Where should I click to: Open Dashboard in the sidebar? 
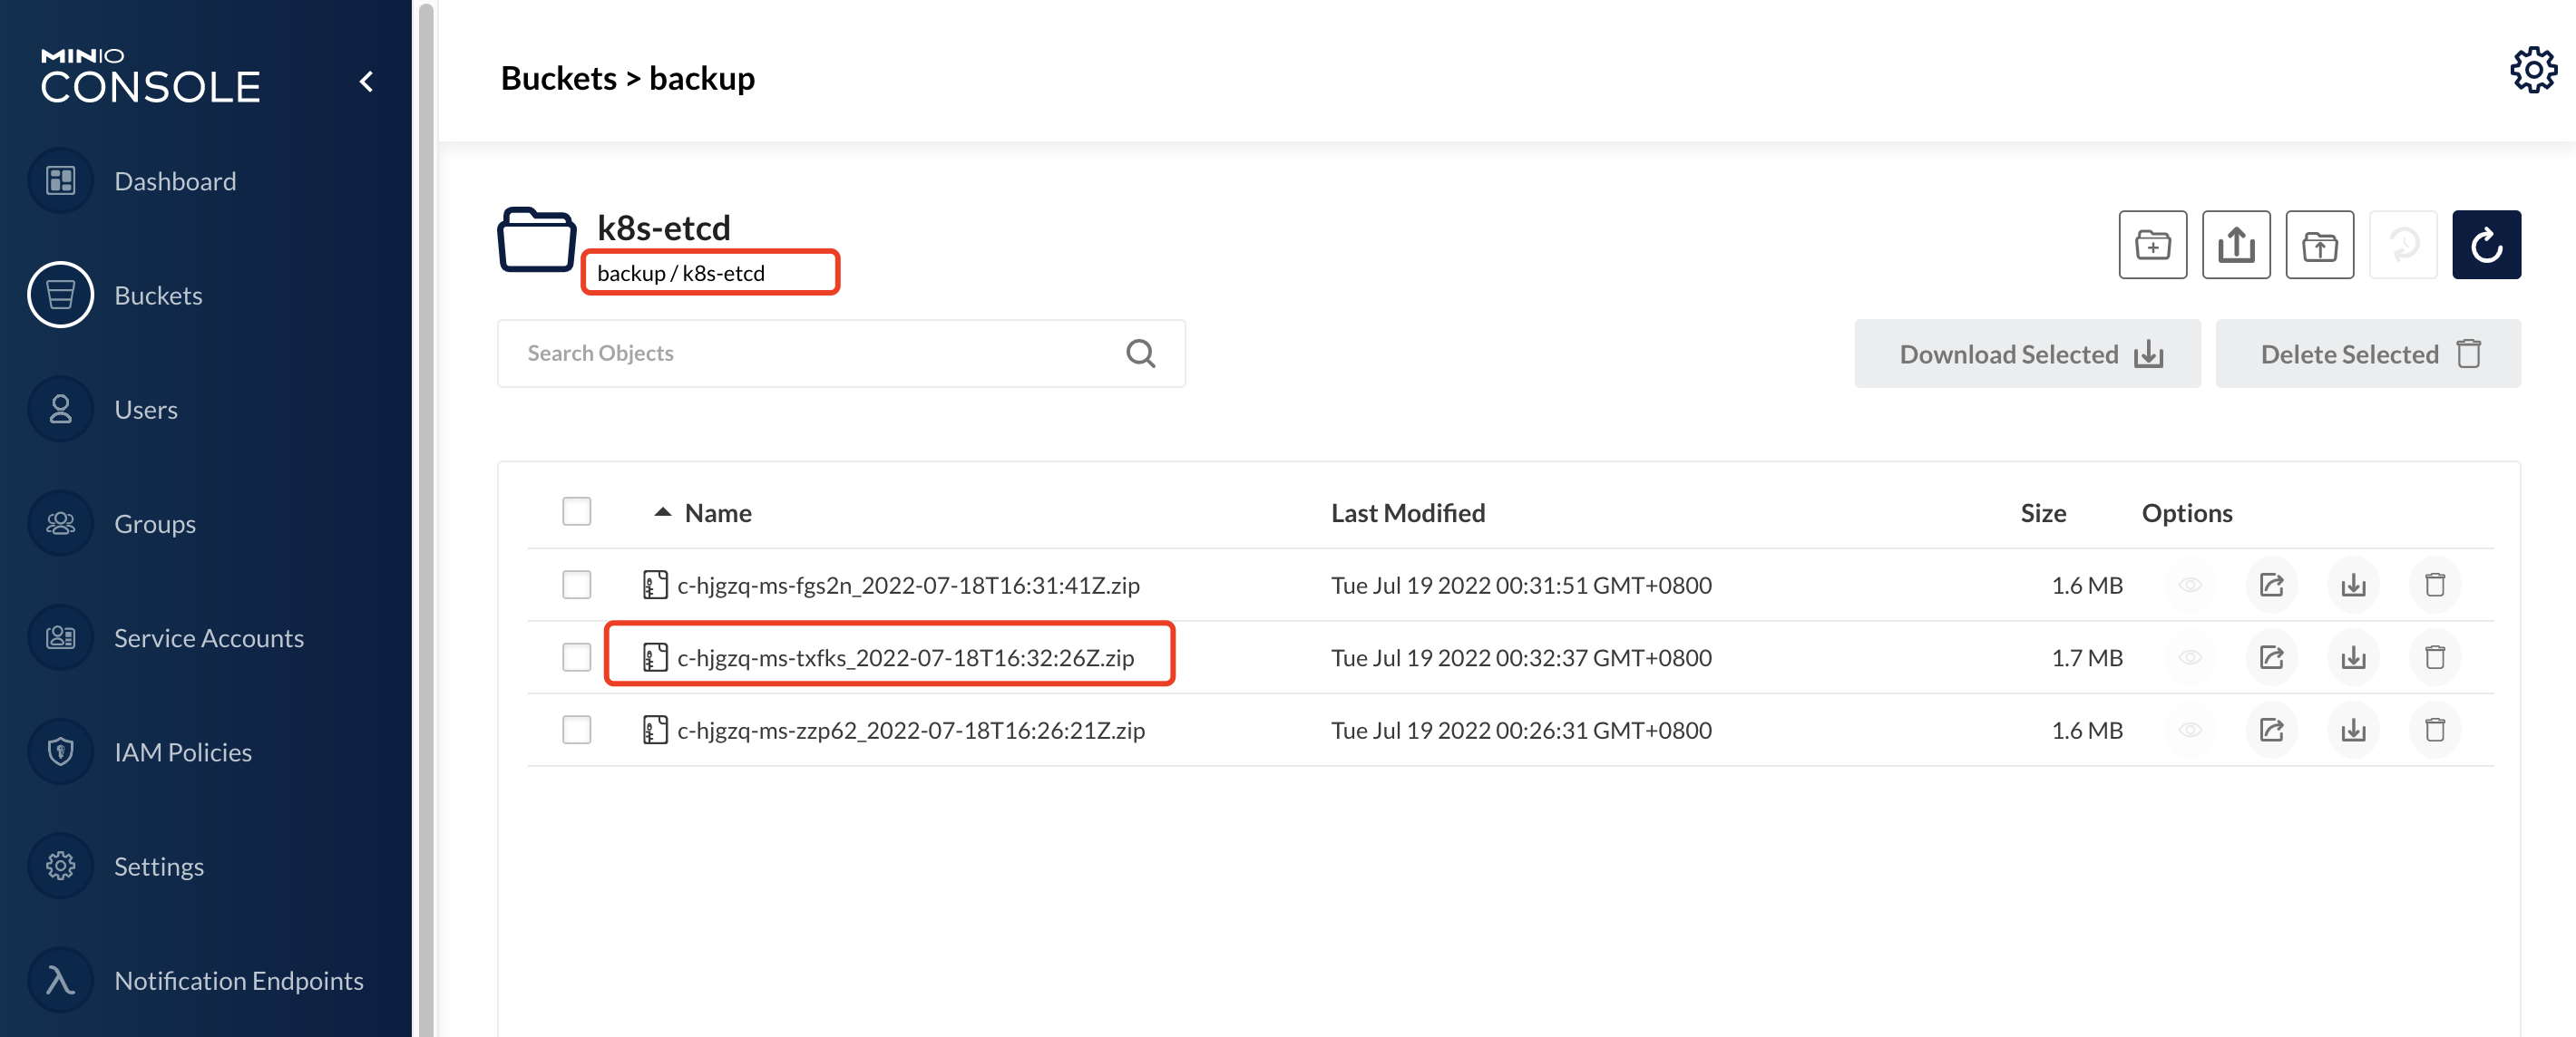tap(175, 180)
